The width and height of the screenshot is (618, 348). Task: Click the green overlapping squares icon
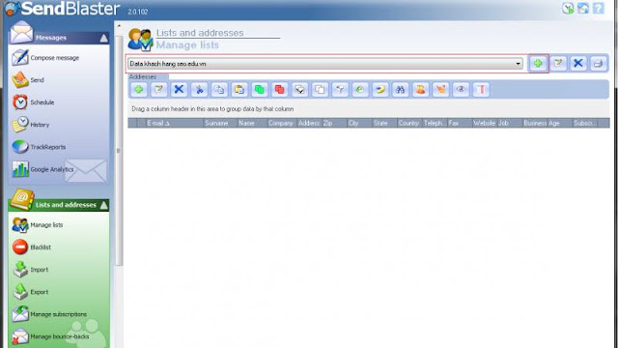260,90
